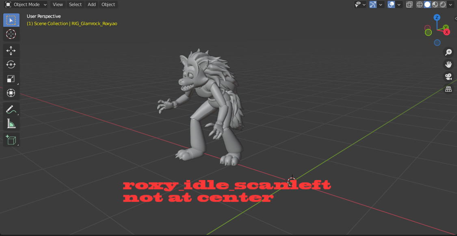The height and width of the screenshot is (236, 457).
Task: Select the Cursor tool
Action: tap(11, 34)
